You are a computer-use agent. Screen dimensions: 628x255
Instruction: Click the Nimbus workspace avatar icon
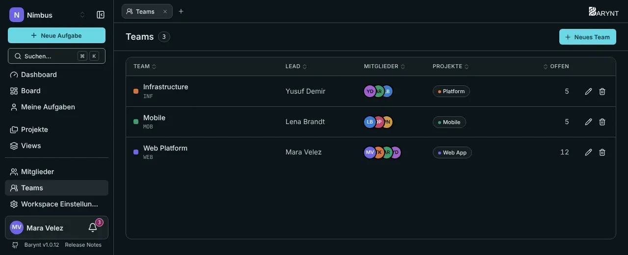point(16,15)
